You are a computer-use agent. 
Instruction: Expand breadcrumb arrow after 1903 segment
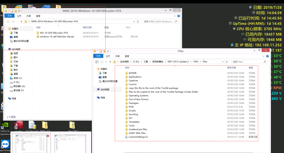200,62
